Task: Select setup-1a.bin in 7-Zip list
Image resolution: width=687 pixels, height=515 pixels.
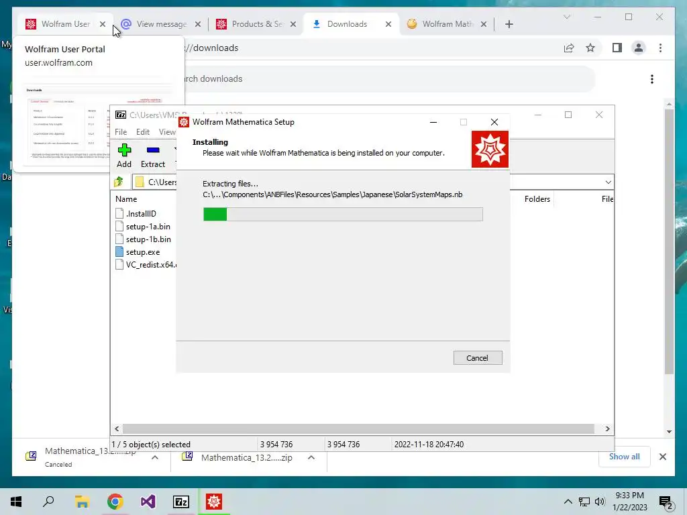Action: tap(143, 227)
